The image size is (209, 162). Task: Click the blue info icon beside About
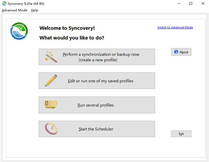pyautogui.click(x=176, y=52)
